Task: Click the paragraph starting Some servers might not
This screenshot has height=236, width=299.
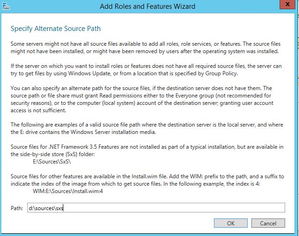Action: (x=146, y=48)
